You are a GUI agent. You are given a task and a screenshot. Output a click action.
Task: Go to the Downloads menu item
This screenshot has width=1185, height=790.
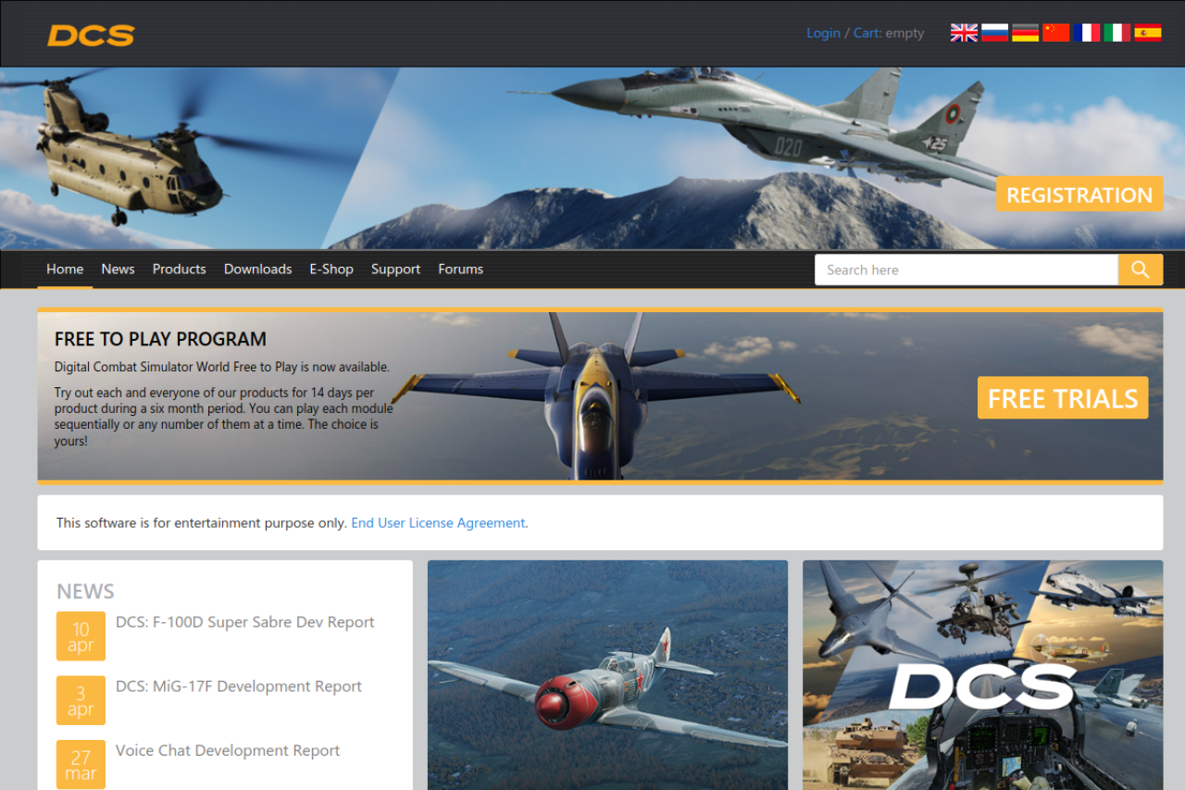pyautogui.click(x=257, y=270)
